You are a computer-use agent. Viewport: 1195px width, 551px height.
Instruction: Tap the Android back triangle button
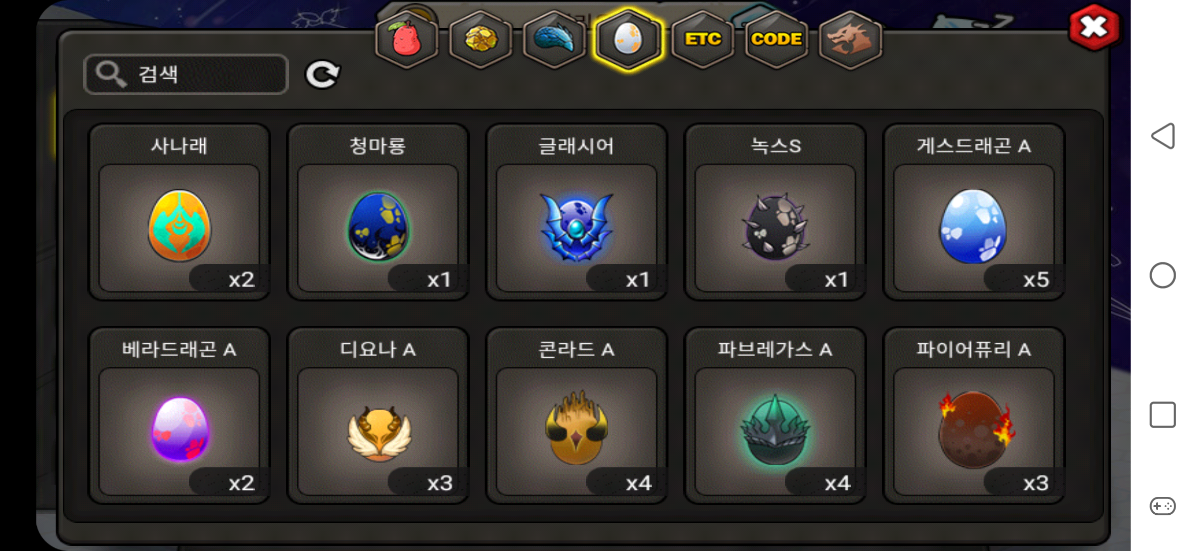pos(1163,136)
